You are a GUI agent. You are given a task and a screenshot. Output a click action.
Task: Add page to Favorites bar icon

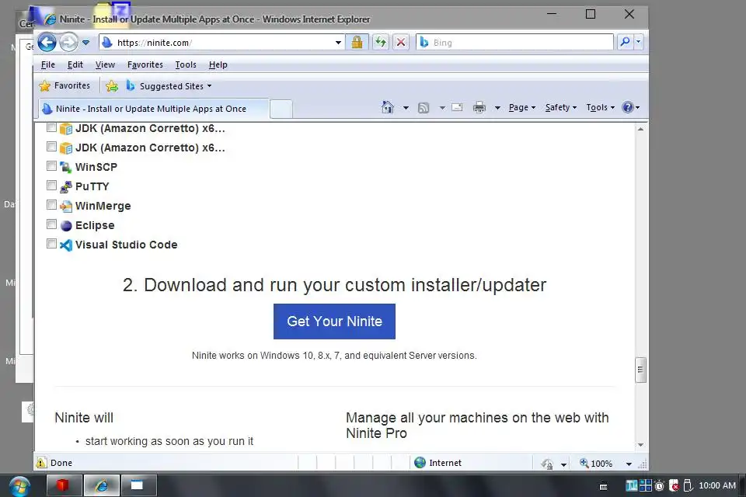point(112,86)
